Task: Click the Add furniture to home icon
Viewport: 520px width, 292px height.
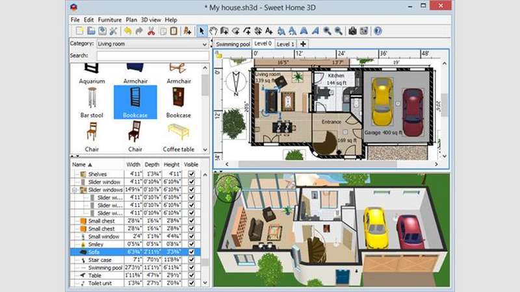Action: pos(187,31)
